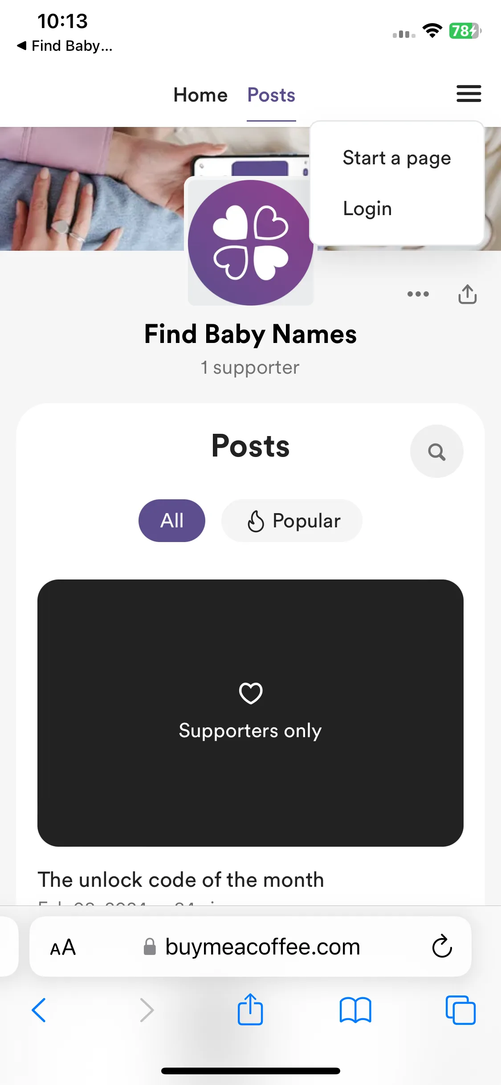Tap the Safari reload icon

(442, 946)
